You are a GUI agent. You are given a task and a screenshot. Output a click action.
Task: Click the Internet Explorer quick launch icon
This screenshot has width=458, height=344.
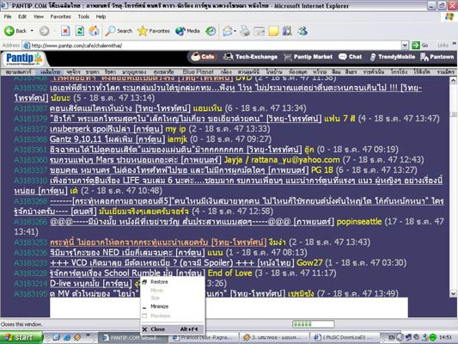67,338
